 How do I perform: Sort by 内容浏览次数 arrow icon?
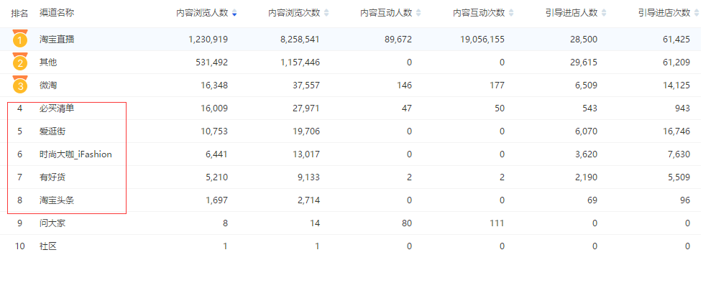[x=326, y=13]
